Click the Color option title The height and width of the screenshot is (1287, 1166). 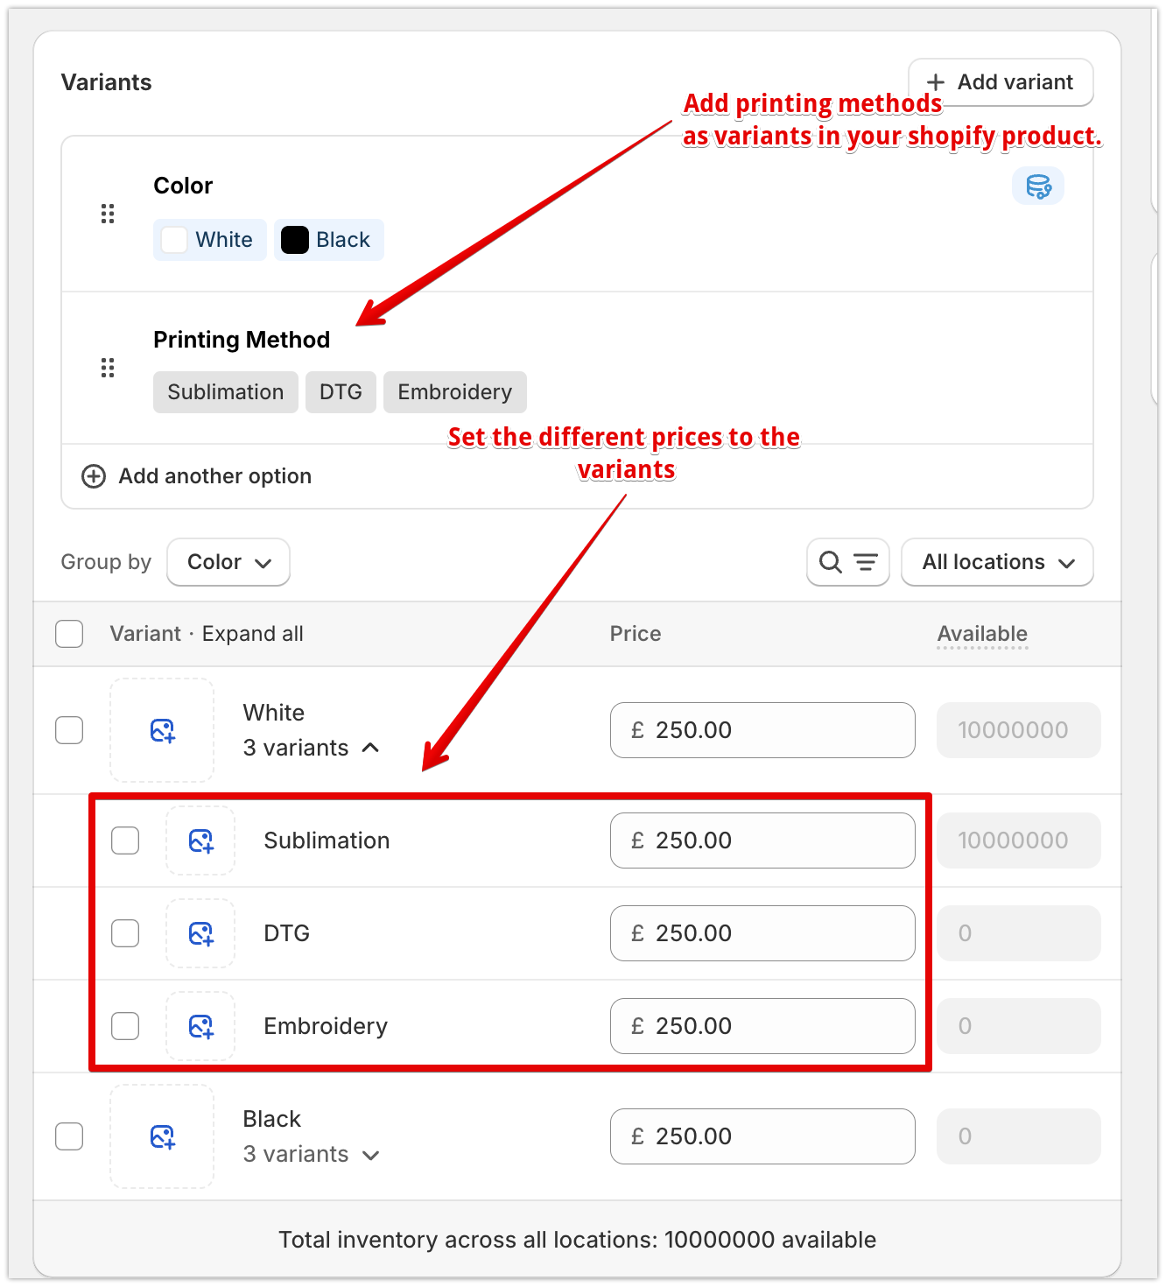pos(183,186)
